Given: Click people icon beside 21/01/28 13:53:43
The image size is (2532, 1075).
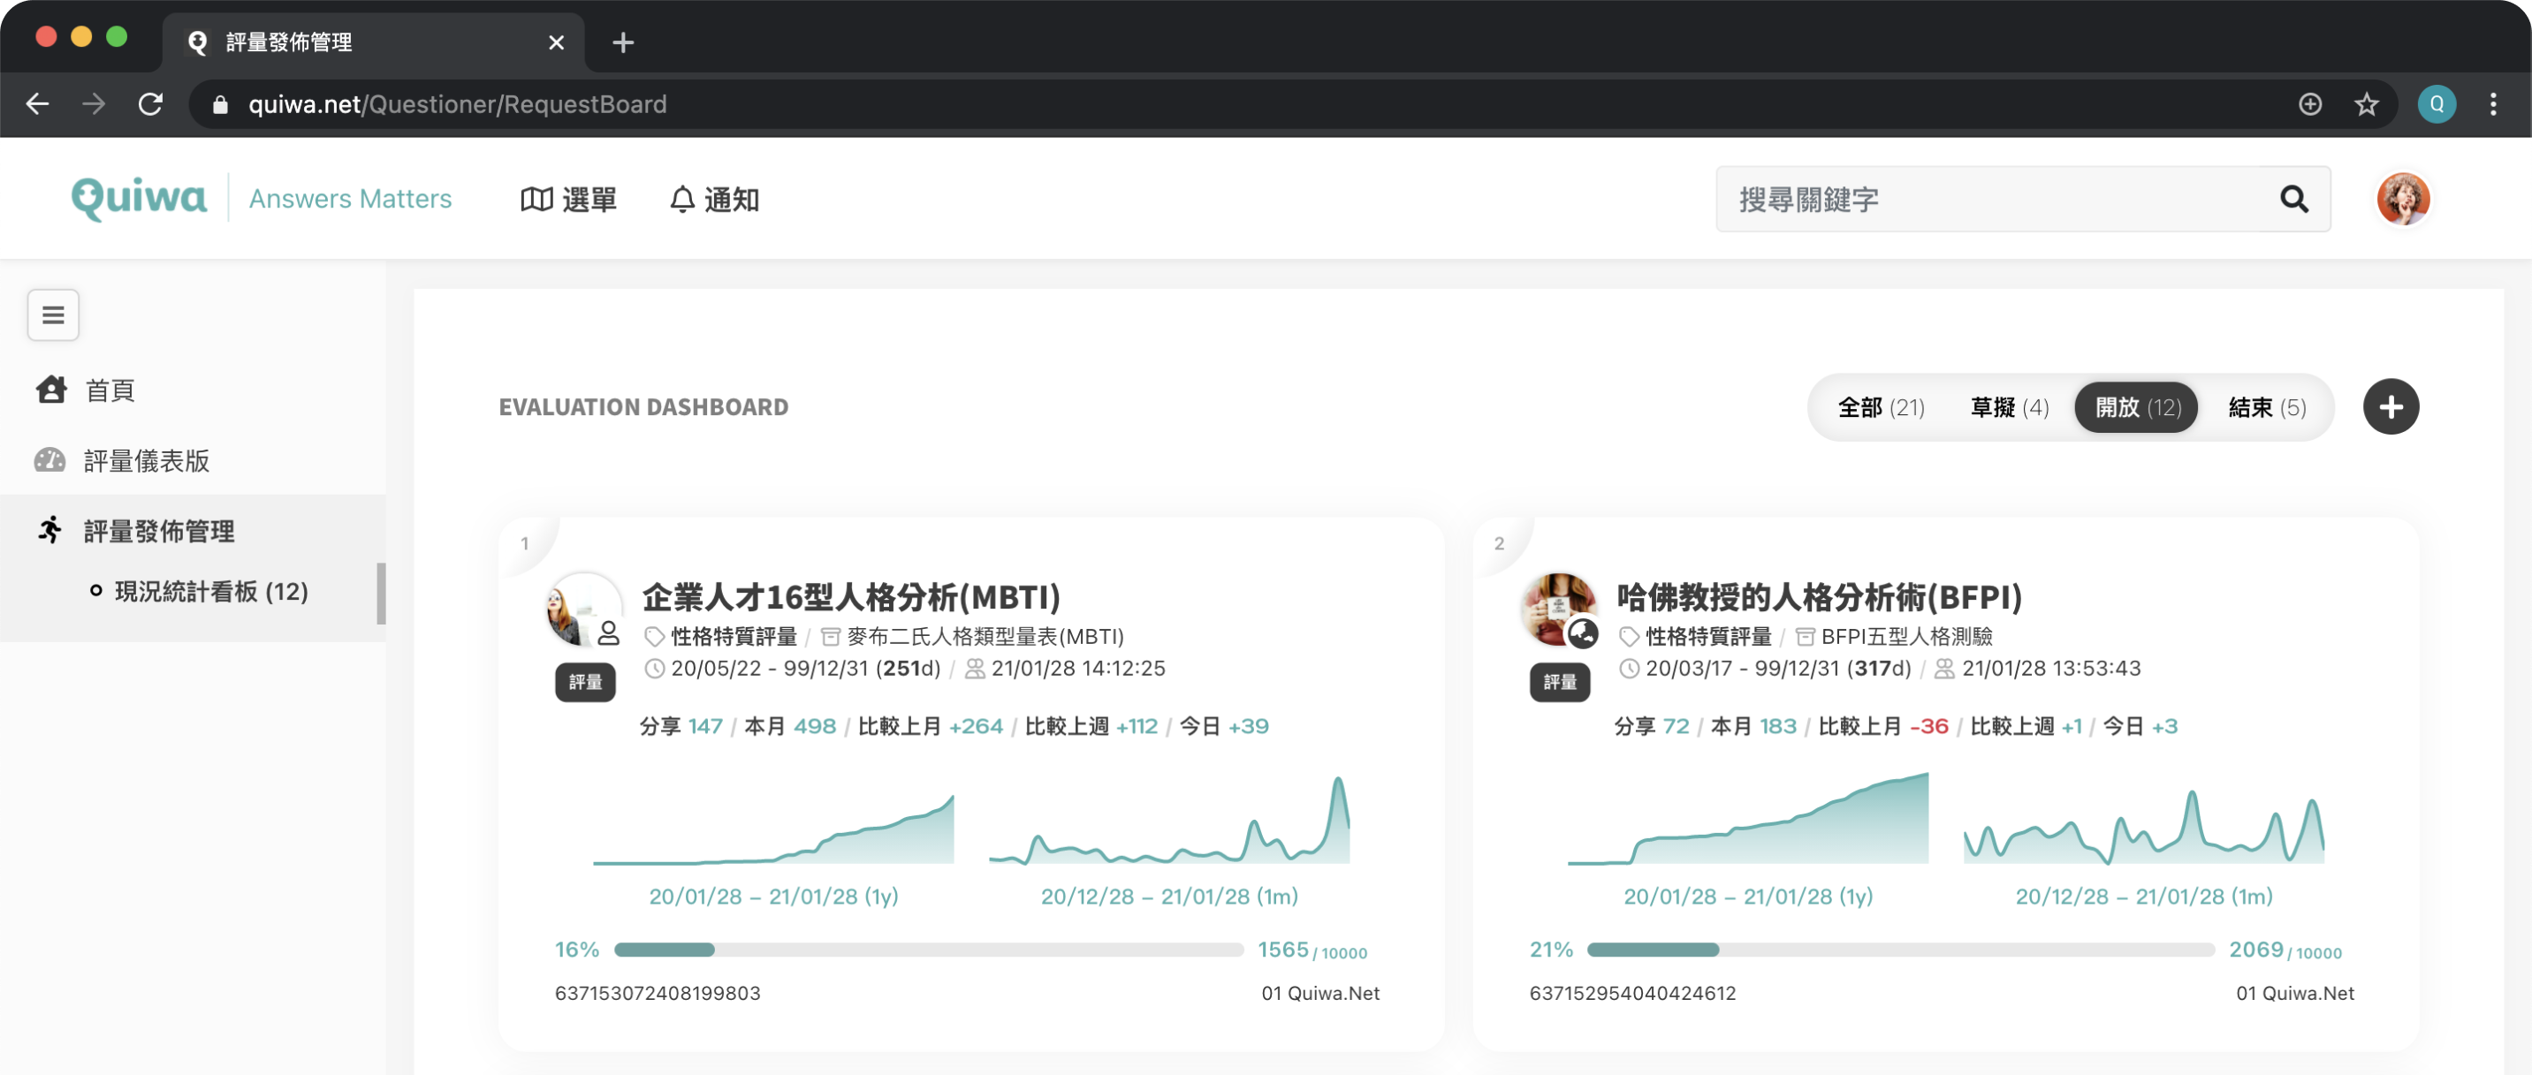Looking at the screenshot, I should tap(1944, 670).
